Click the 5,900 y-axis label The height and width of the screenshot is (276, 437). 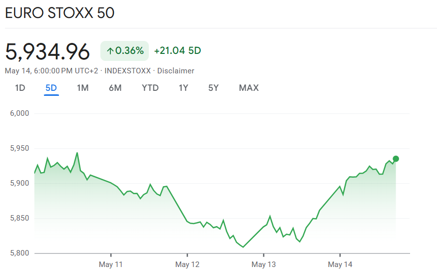(x=19, y=183)
